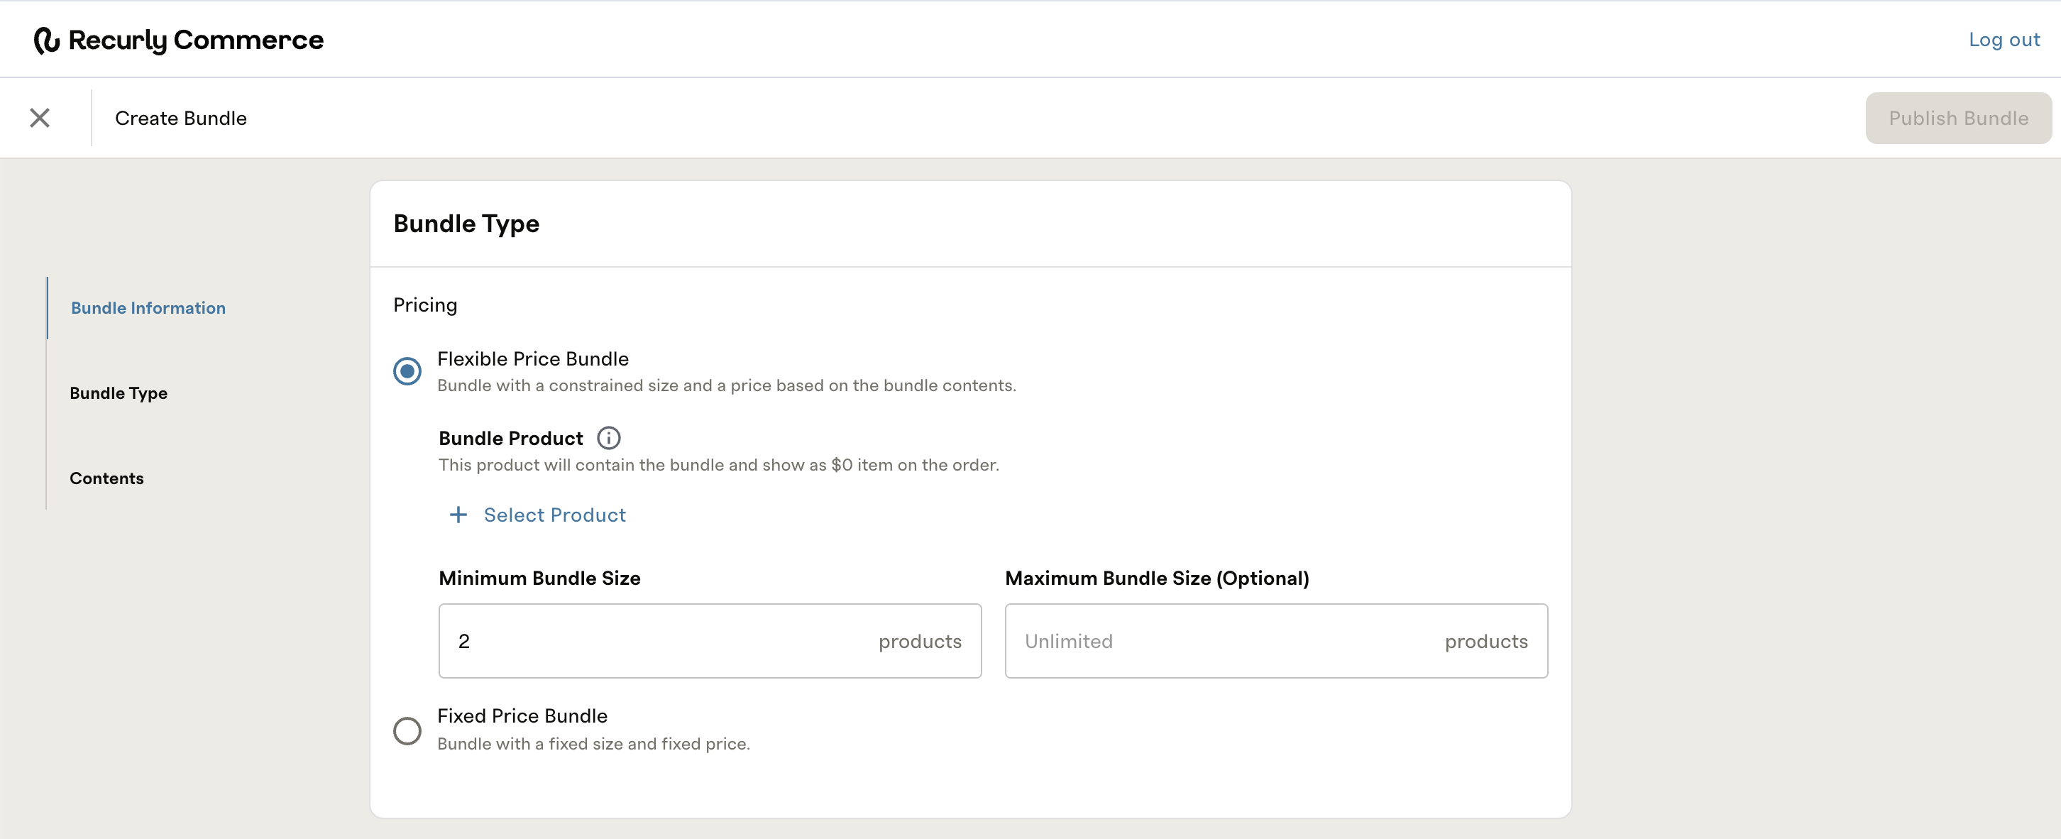The image size is (2061, 839).
Task: Go to Bundle Type in side navigation
Action: point(119,393)
